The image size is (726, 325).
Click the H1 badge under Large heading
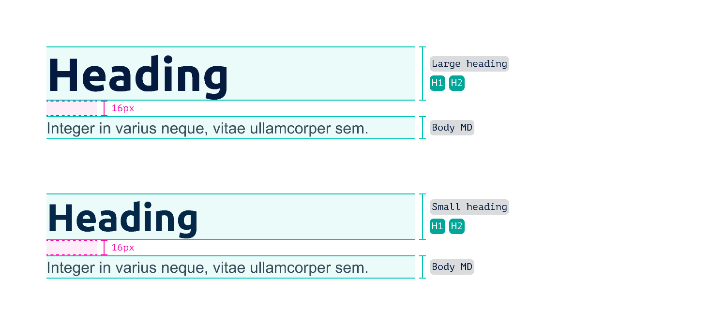[x=438, y=83]
